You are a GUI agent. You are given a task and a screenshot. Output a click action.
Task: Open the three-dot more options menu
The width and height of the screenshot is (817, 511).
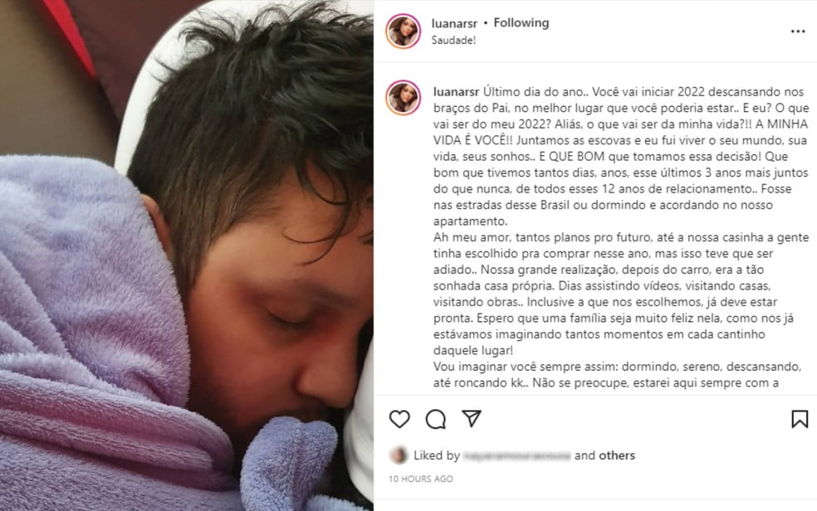click(x=798, y=32)
